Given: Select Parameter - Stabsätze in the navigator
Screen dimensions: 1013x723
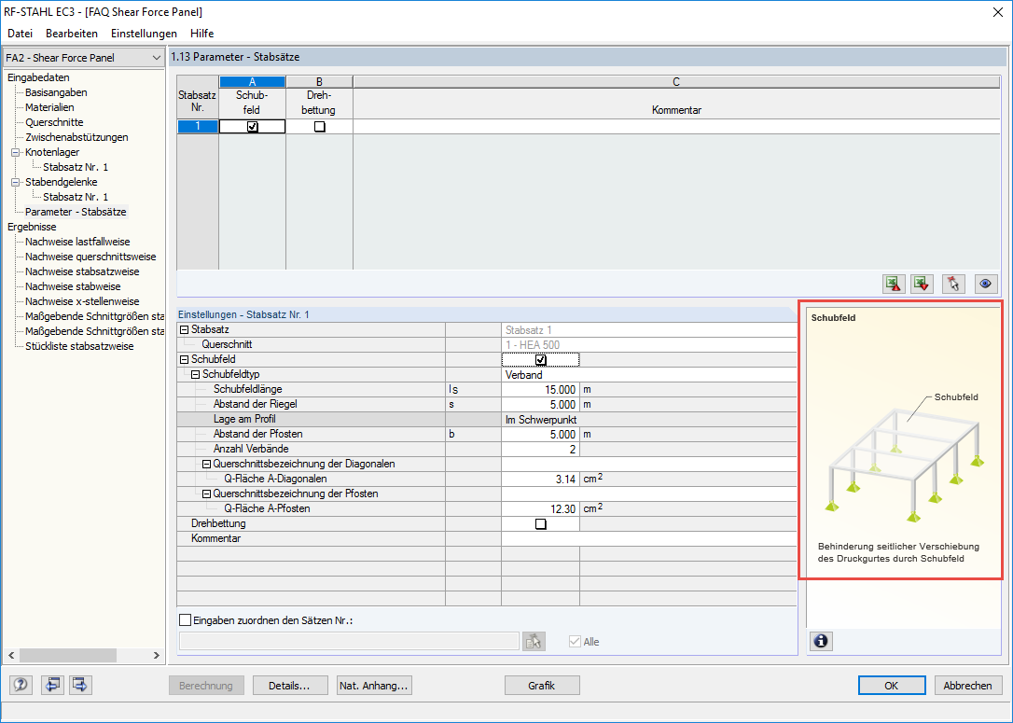Looking at the screenshot, I should pos(76,211).
